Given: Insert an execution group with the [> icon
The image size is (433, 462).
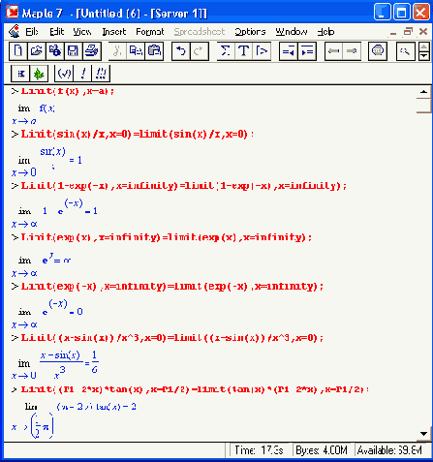Looking at the screenshot, I should click(x=262, y=51).
